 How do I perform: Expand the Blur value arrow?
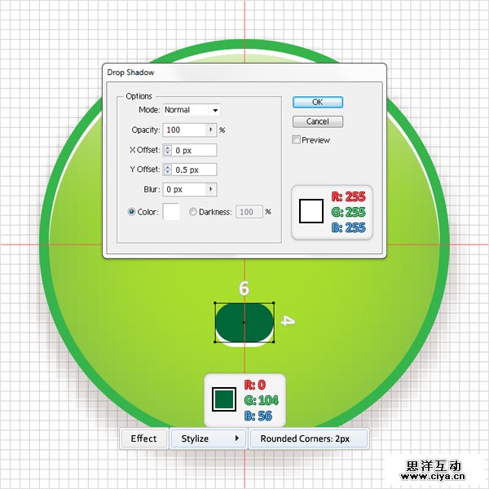pos(211,189)
